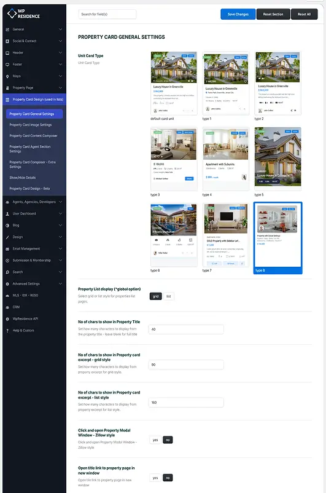This screenshot has width=326, height=493.
Task: Click the MLS - IDX - RESO cloud icon
Action: (7, 295)
